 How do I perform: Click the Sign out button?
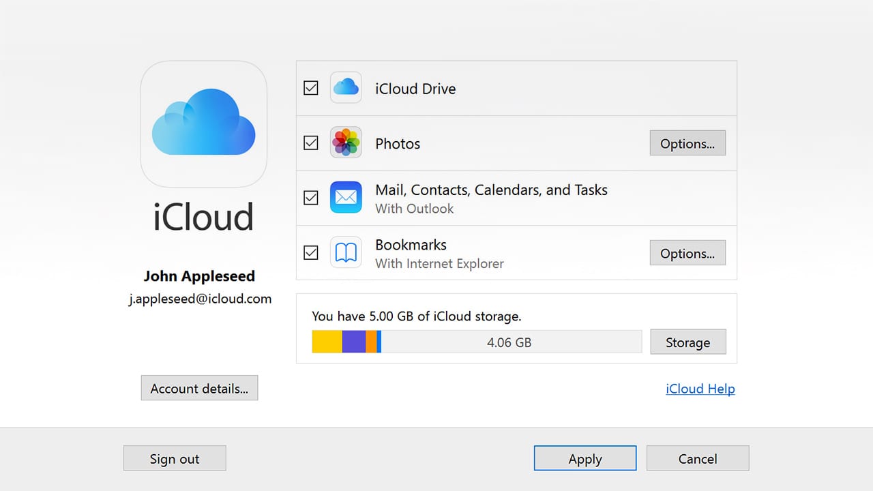(175, 458)
